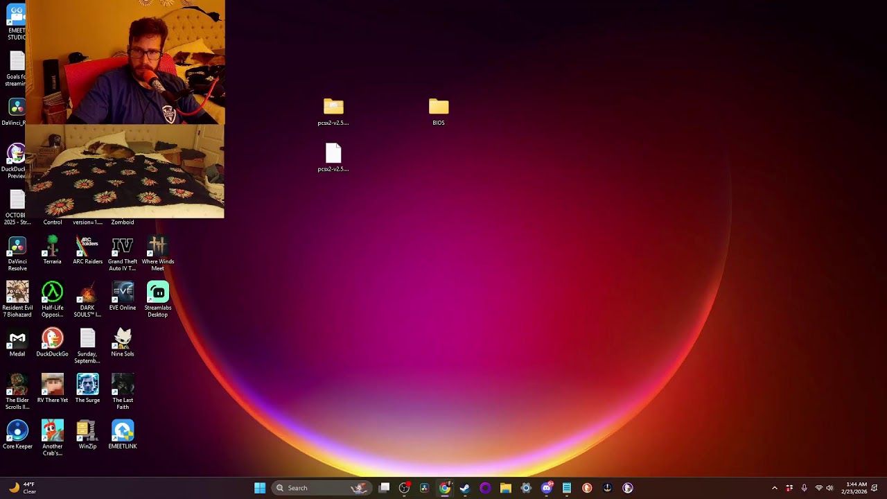
Task: Click the taskbar Search box
Action: pos(321,488)
